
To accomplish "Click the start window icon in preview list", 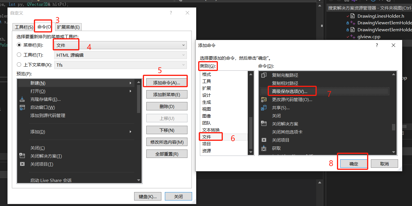I will point(22,107).
